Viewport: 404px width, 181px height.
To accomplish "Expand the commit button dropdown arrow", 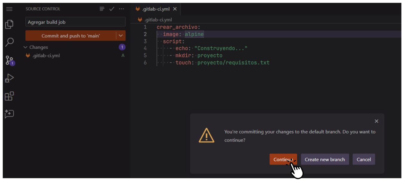I will 121,36.
